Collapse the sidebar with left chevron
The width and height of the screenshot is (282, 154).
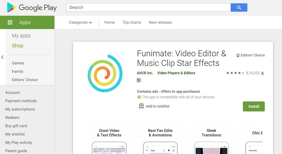tap(2, 57)
